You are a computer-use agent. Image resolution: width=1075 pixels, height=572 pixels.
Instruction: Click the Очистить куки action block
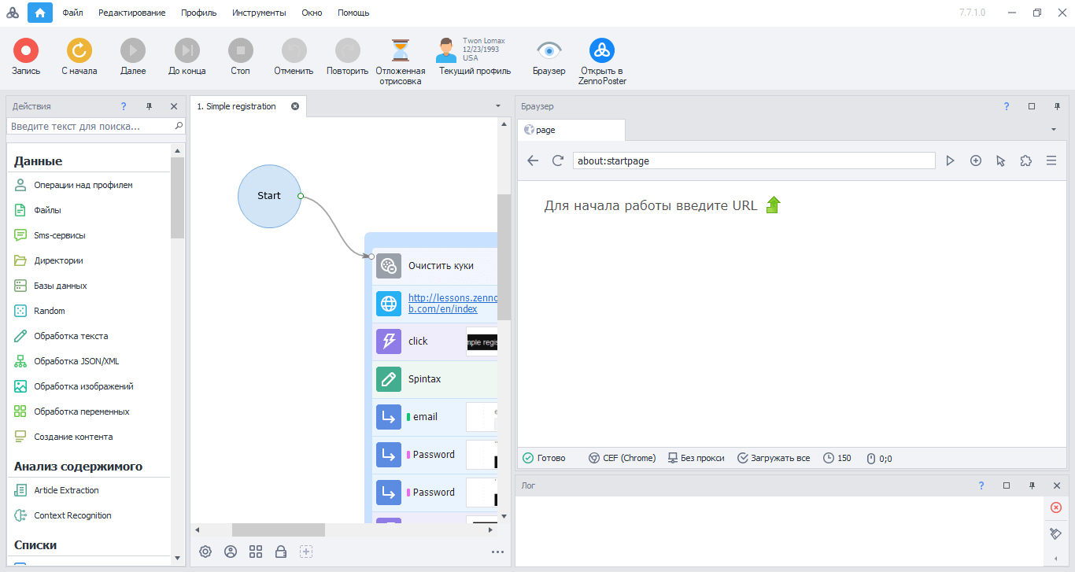pos(440,266)
